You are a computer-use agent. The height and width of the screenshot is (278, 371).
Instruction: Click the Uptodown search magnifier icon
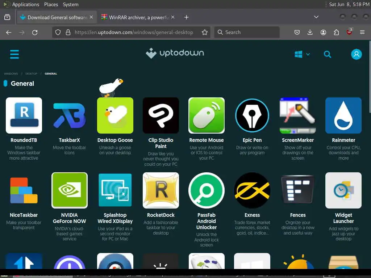click(x=328, y=54)
